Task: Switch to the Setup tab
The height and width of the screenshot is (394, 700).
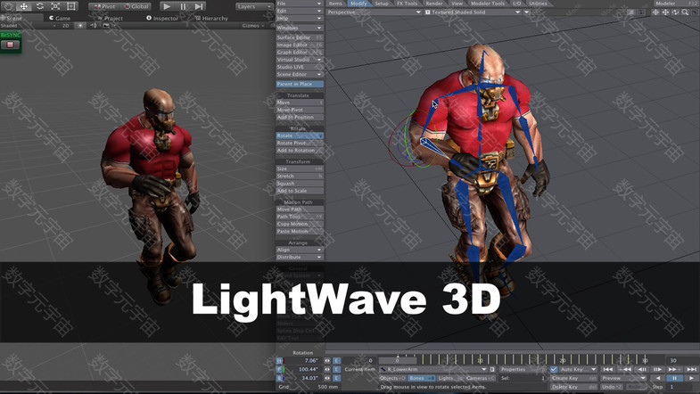Action: pyautogui.click(x=382, y=4)
